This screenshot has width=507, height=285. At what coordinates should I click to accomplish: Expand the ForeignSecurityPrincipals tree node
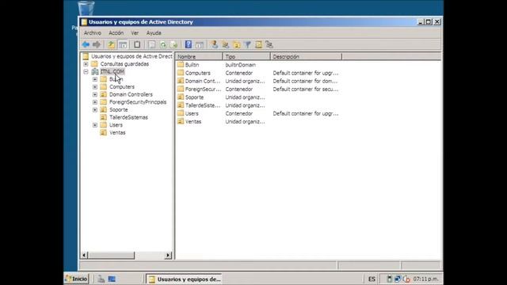95,102
